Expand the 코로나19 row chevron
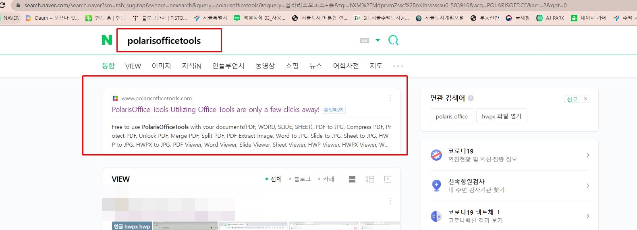Image resolution: width=637 pixels, height=230 pixels. point(588,155)
